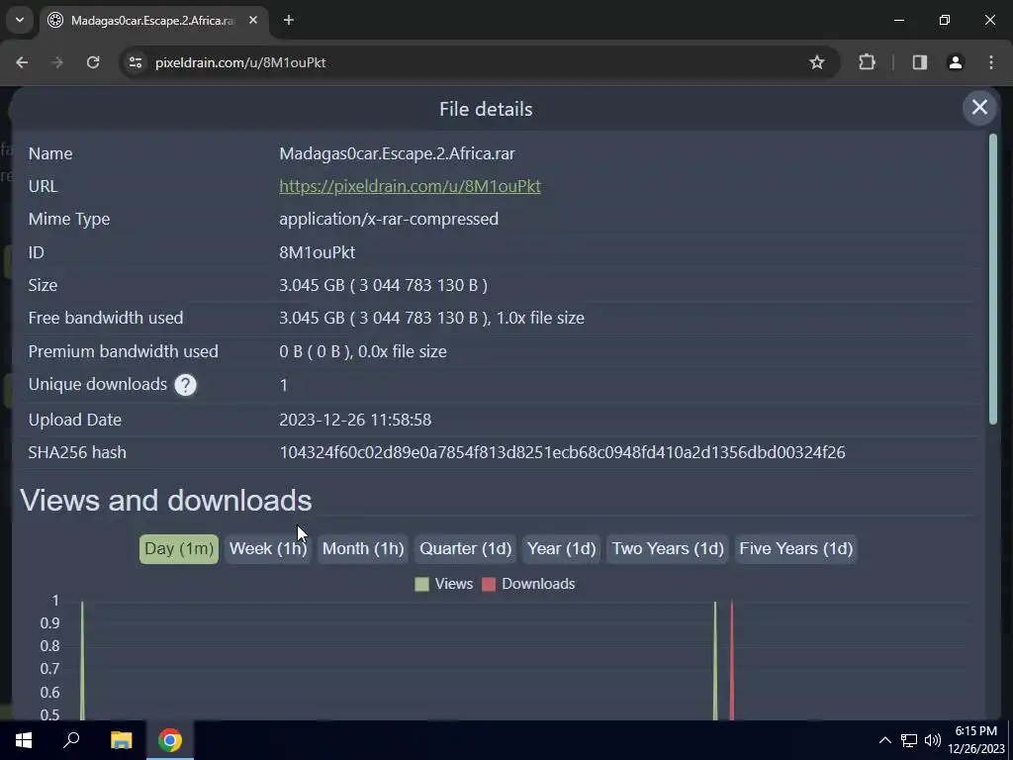
Task: Switch the graph to Week (1h)
Action: click(x=268, y=548)
